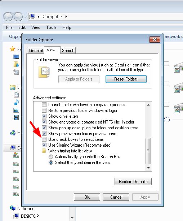Click the navigation pane scroll down arrow

coord(72,218)
